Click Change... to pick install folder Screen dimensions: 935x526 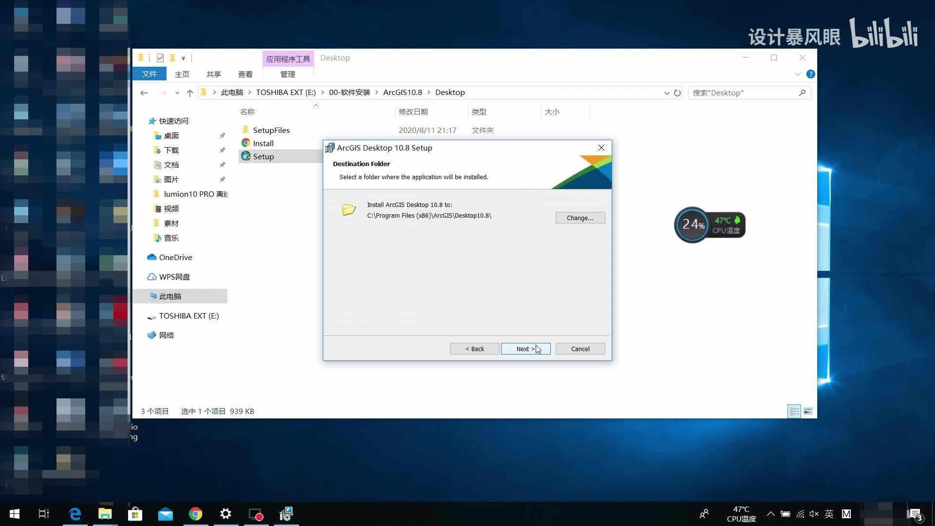(x=580, y=218)
